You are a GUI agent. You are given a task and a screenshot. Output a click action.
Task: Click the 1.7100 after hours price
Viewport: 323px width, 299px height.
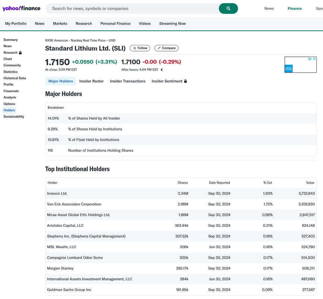point(131,62)
